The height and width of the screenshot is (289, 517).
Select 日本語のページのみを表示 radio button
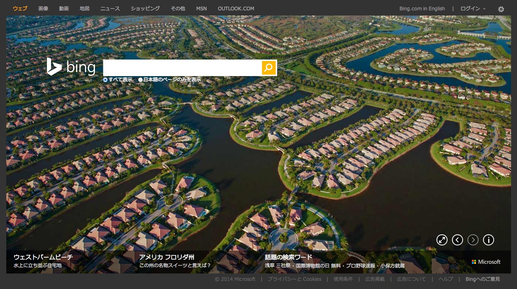tap(140, 79)
